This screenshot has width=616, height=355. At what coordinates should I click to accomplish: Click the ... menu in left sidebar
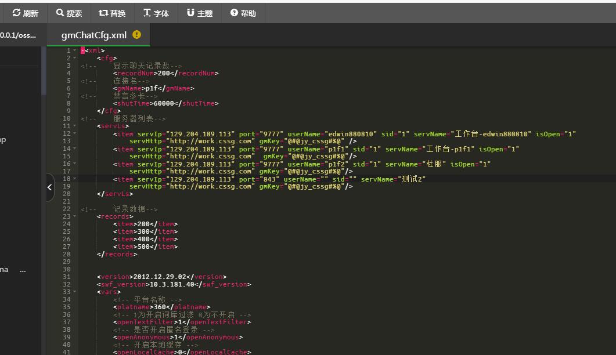(x=23, y=270)
